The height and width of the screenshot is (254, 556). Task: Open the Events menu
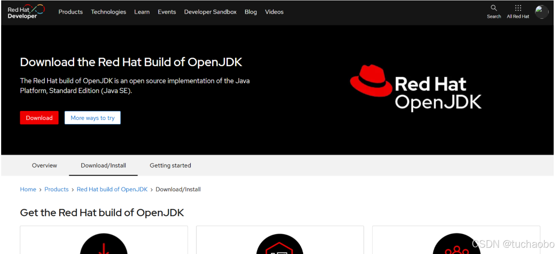click(x=167, y=12)
